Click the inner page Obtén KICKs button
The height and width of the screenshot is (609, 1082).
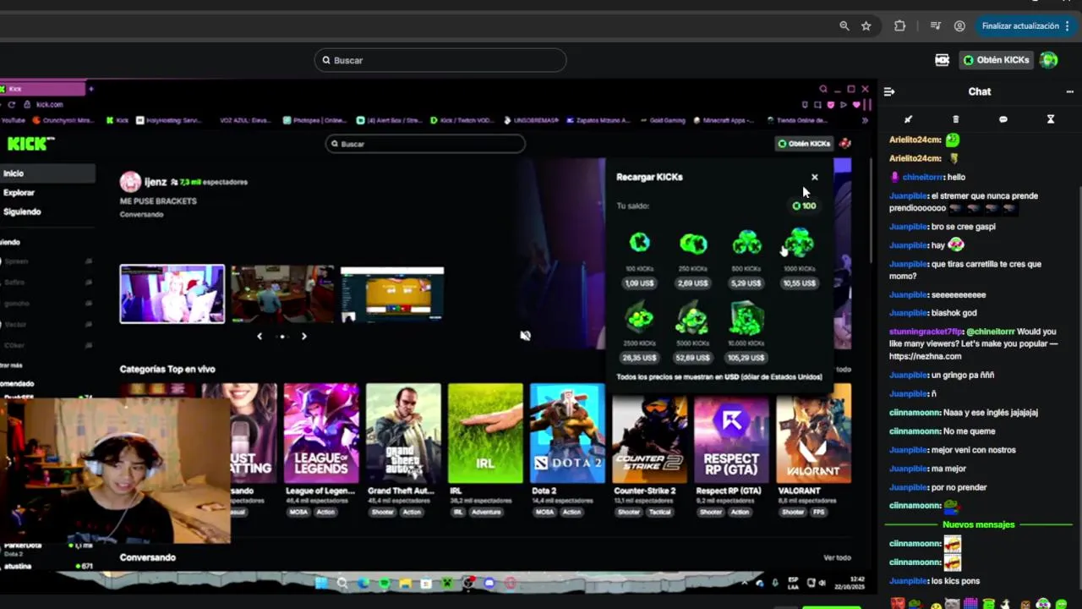804,144
